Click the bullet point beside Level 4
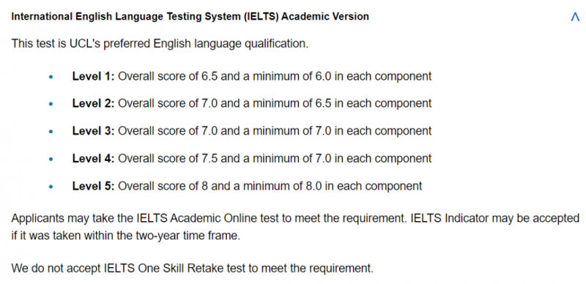Image resolution: width=586 pixels, height=284 pixels. (51, 159)
